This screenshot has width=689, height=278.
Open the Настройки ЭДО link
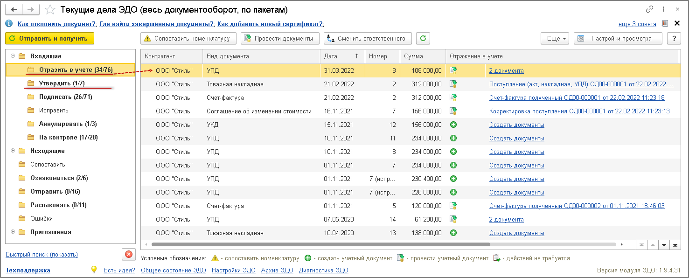pyautogui.click(x=233, y=270)
